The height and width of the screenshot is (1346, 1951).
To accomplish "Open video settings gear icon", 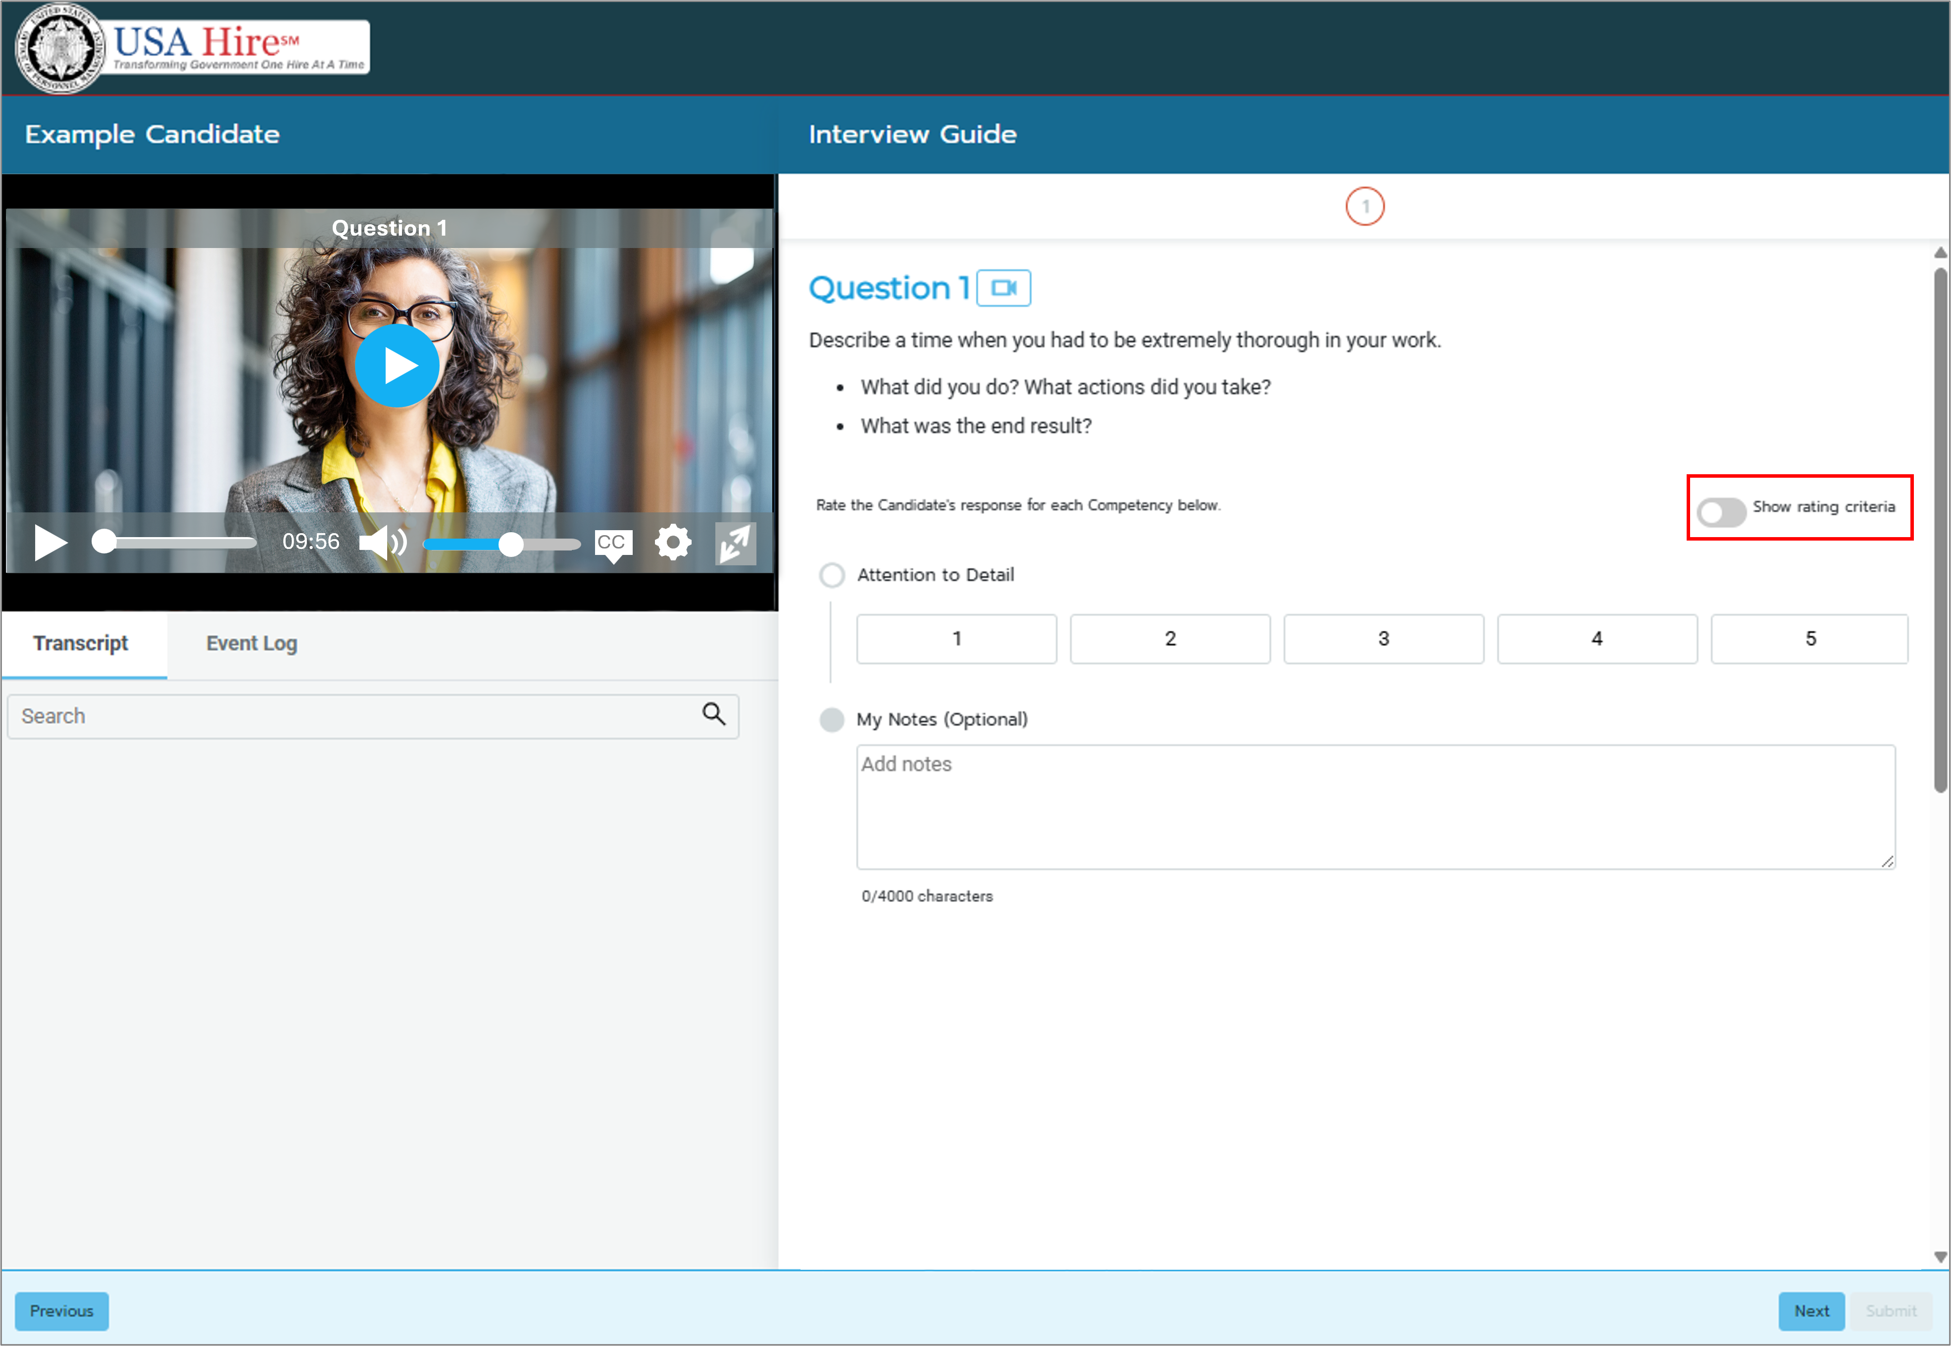I will [673, 542].
